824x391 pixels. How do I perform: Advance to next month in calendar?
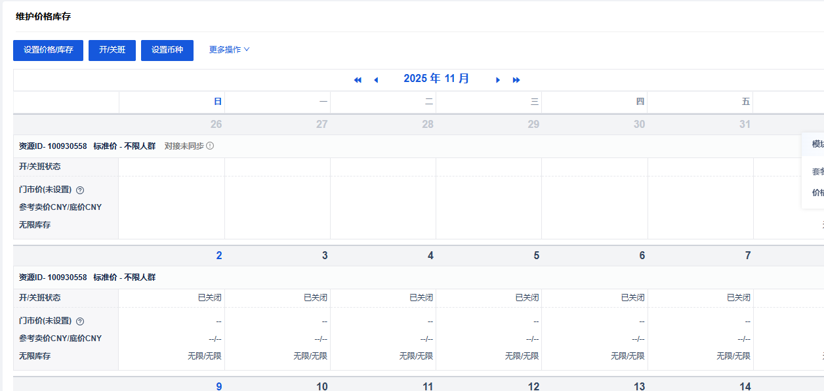pyautogui.click(x=498, y=80)
